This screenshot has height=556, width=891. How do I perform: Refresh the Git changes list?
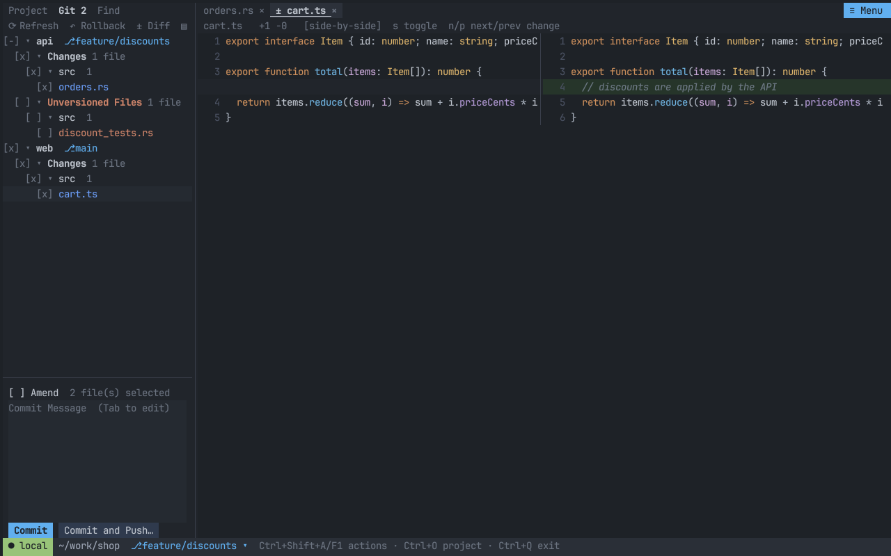pos(33,26)
